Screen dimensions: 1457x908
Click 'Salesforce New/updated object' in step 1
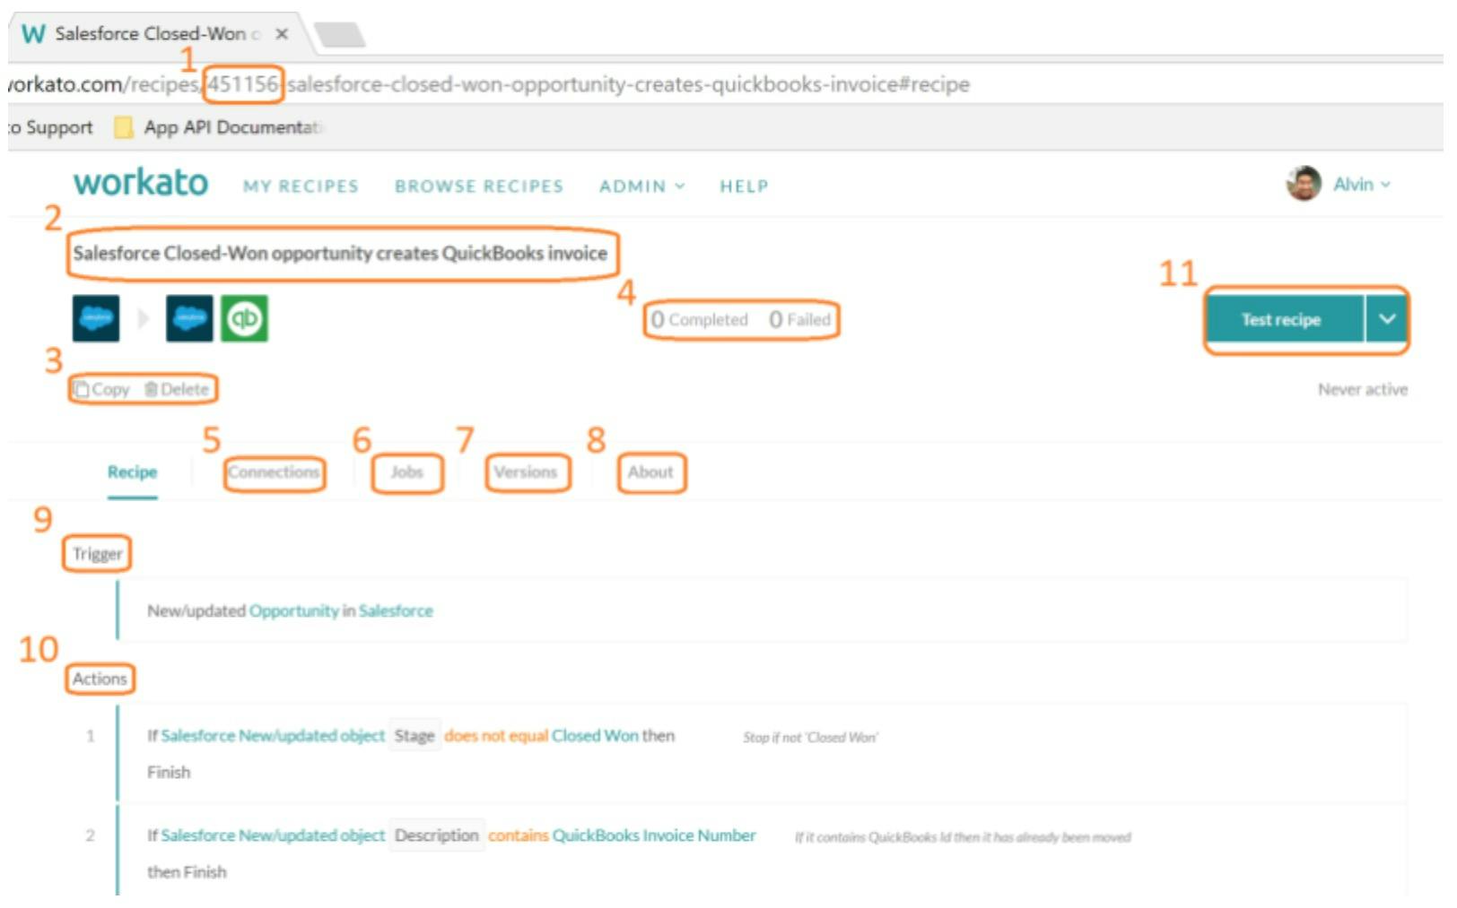point(273,736)
